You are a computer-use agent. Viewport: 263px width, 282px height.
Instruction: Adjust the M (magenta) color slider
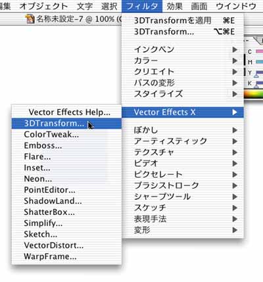pos(259,62)
